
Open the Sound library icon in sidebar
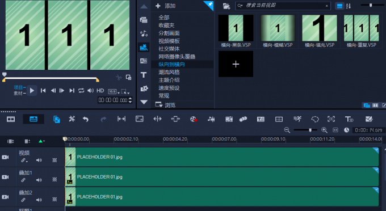pyautogui.click(x=144, y=33)
